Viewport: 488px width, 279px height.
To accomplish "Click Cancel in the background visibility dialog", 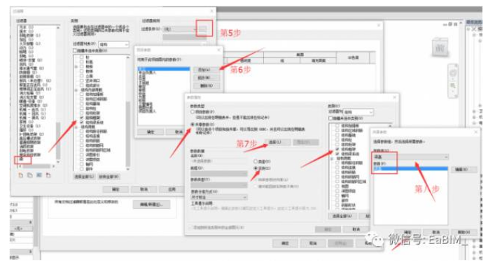I will (x=313, y=243).
